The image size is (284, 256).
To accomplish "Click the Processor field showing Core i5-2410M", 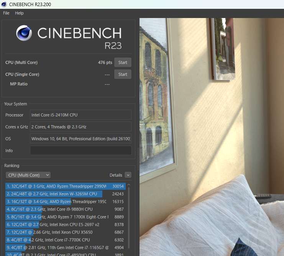I will click(80, 115).
